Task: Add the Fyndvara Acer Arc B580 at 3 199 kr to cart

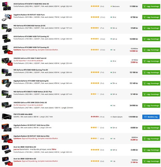Action: pos(151,161)
